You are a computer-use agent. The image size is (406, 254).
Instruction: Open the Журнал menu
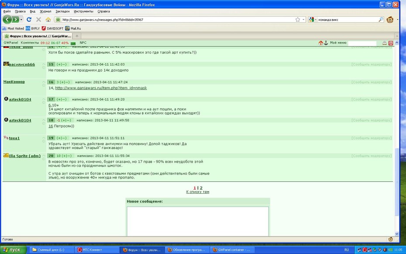click(x=45, y=11)
